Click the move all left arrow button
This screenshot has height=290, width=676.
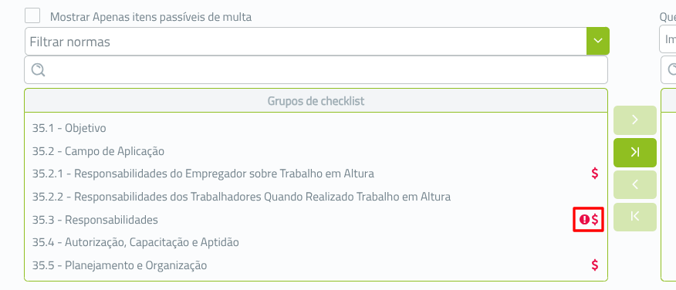pos(634,217)
